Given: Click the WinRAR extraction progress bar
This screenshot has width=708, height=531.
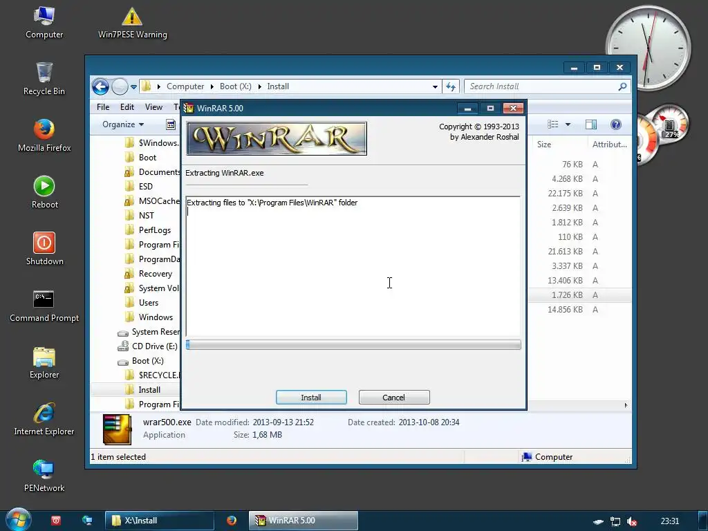Looking at the screenshot, I should click(x=353, y=345).
